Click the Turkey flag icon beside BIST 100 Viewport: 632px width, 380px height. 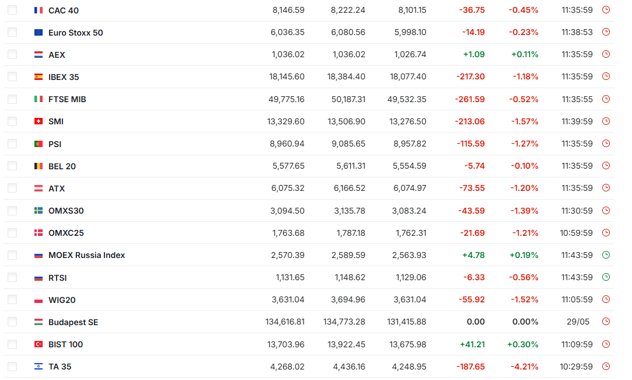point(39,344)
